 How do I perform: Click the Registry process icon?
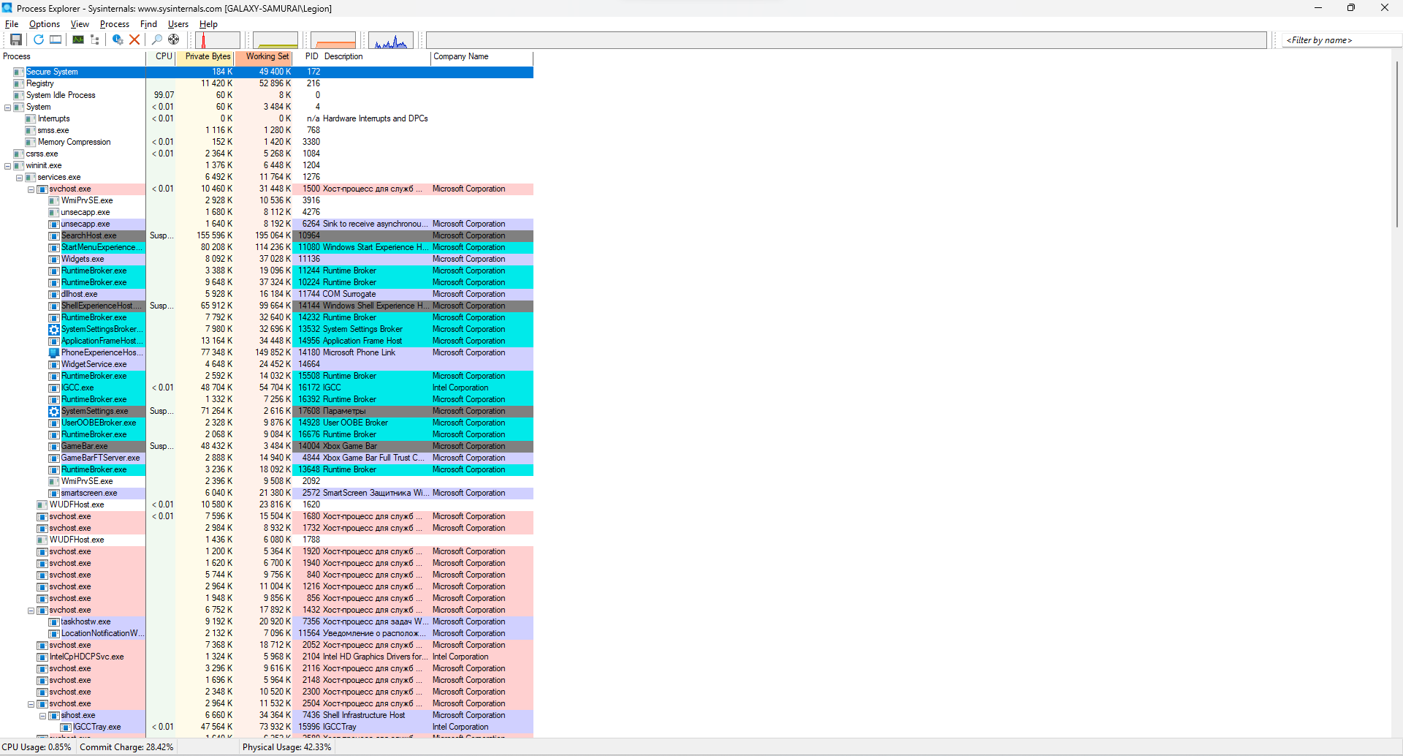pyautogui.click(x=19, y=83)
